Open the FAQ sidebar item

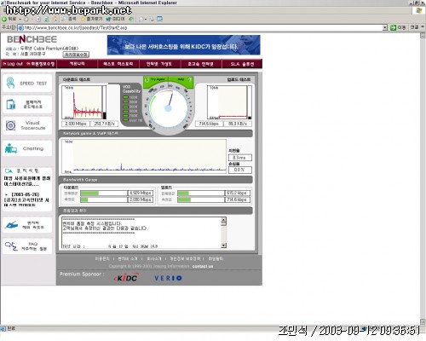(27, 246)
